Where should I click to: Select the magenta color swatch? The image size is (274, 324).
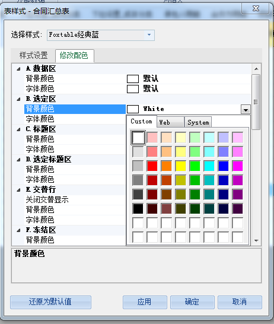pos(238,166)
